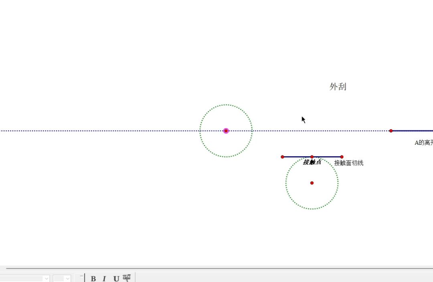Open the math symbol notation tool
The width and height of the screenshot is (433, 282).
point(127,278)
